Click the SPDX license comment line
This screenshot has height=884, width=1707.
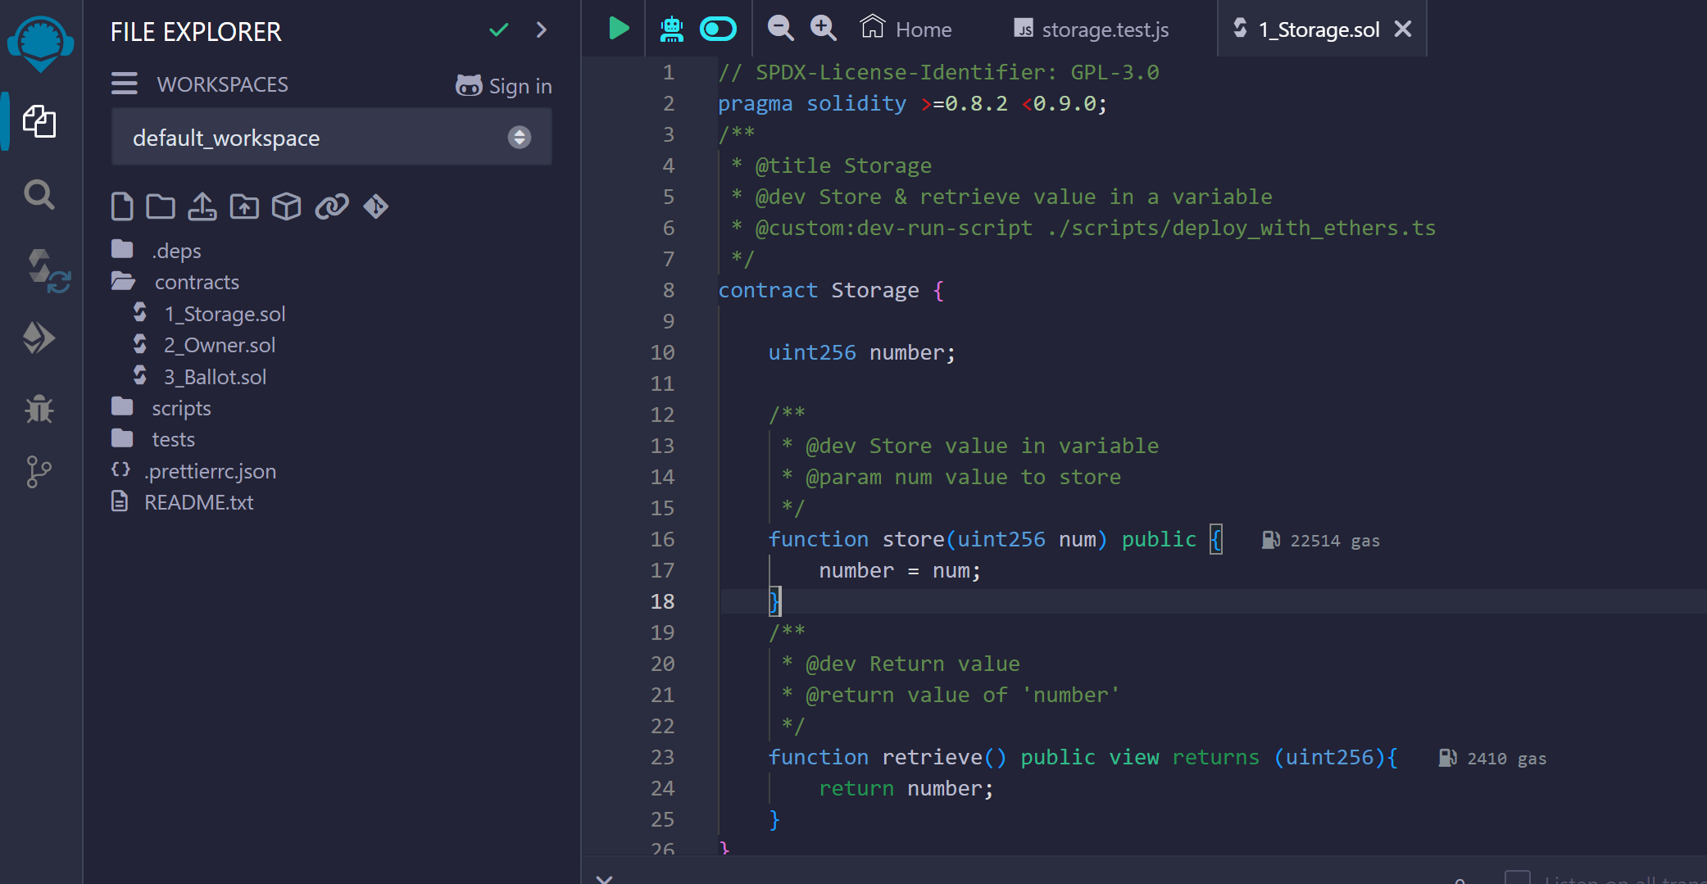point(938,72)
